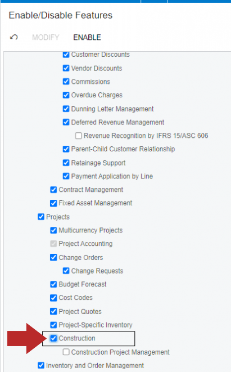Screen dimensions: 231x372
Task: Click the ENABLE button
Action: (x=87, y=38)
